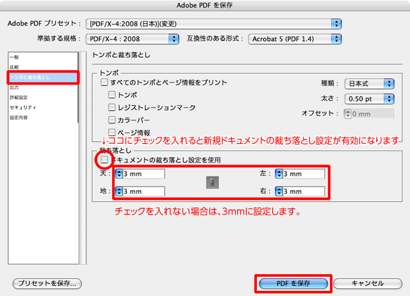Click the キャンセル button
Screen dimensions: 410x296
pyautogui.click(x=367, y=283)
